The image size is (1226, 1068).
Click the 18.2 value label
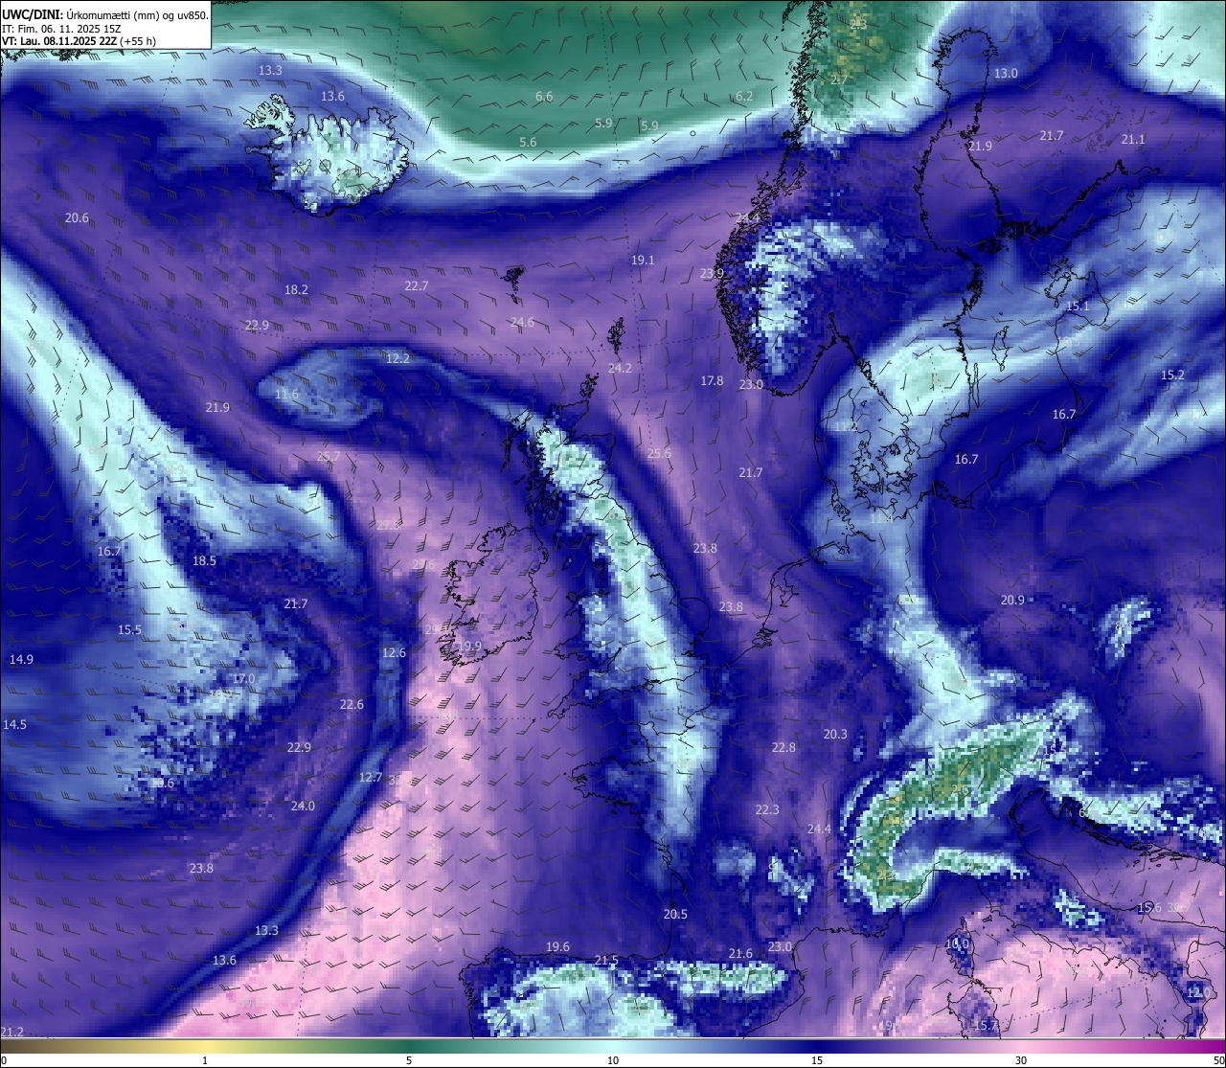tap(296, 290)
